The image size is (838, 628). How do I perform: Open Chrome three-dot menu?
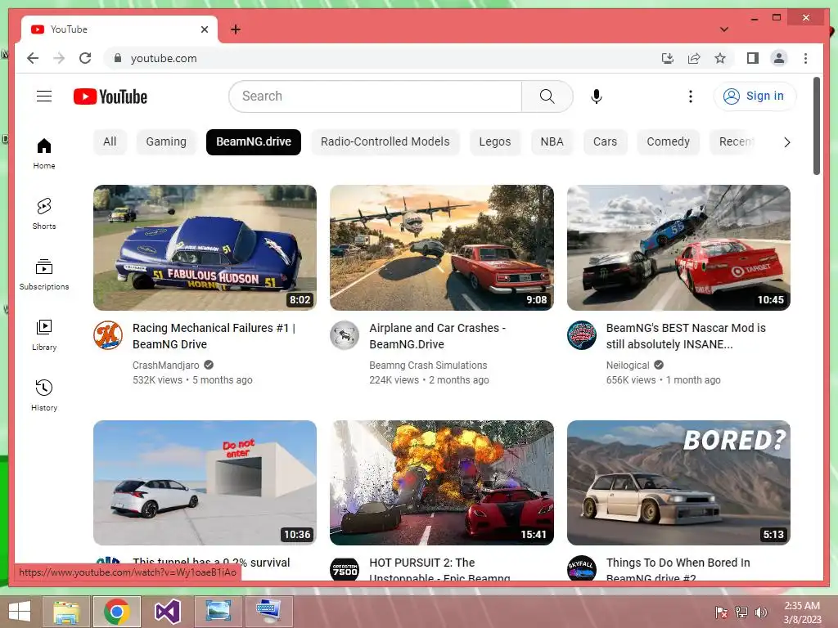coord(805,58)
